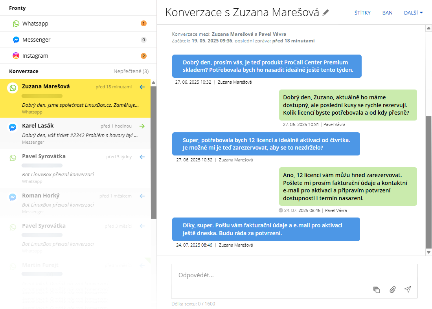Viewport: 432px width, 309px height.
Task: Click the scrollbar down arrow in the chat pane
Action: pyautogui.click(x=428, y=252)
